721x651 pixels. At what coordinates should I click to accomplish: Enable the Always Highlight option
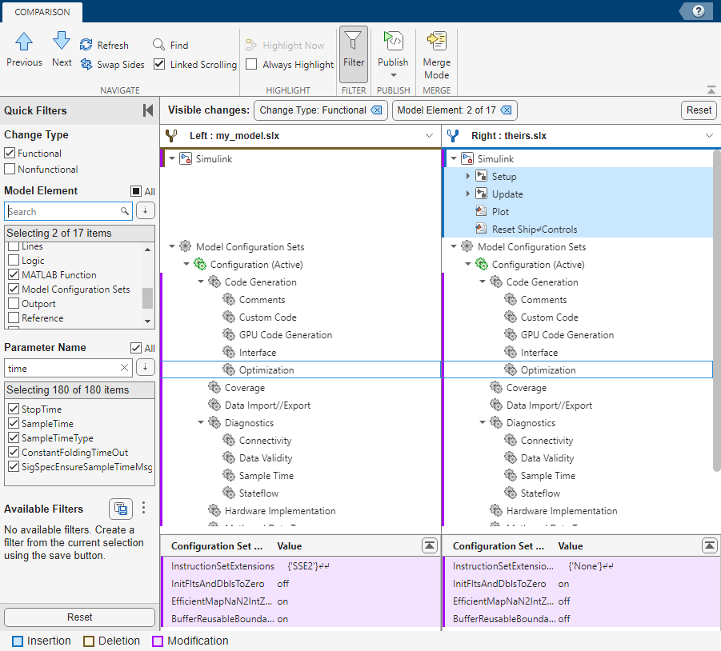pyautogui.click(x=252, y=65)
